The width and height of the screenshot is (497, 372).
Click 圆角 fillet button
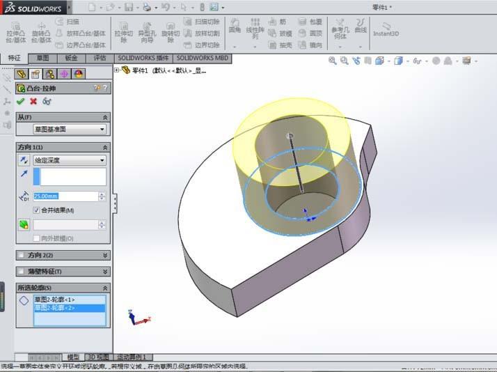(x=235, y=25)
